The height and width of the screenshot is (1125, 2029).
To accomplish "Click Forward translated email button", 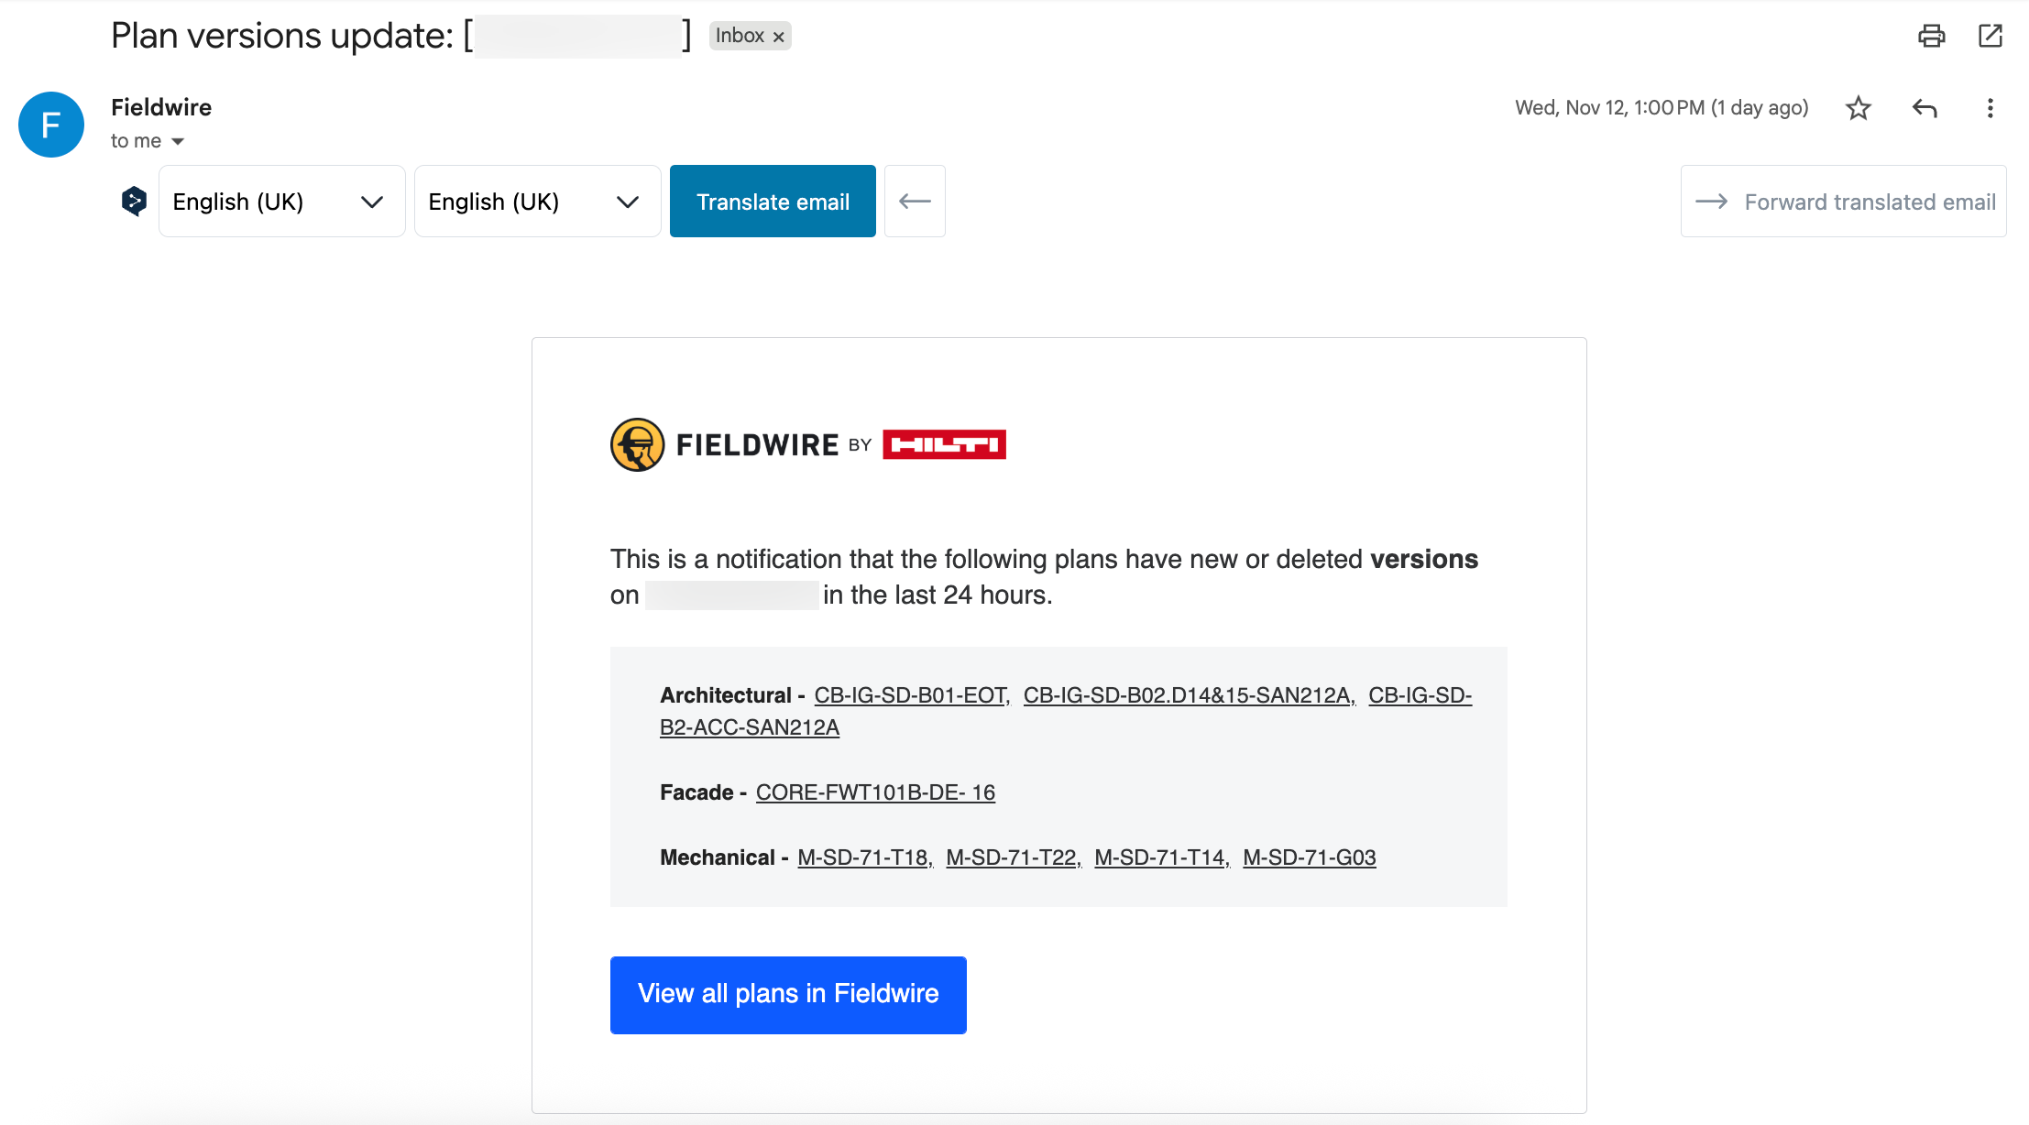I will (x=1843, y=201).
